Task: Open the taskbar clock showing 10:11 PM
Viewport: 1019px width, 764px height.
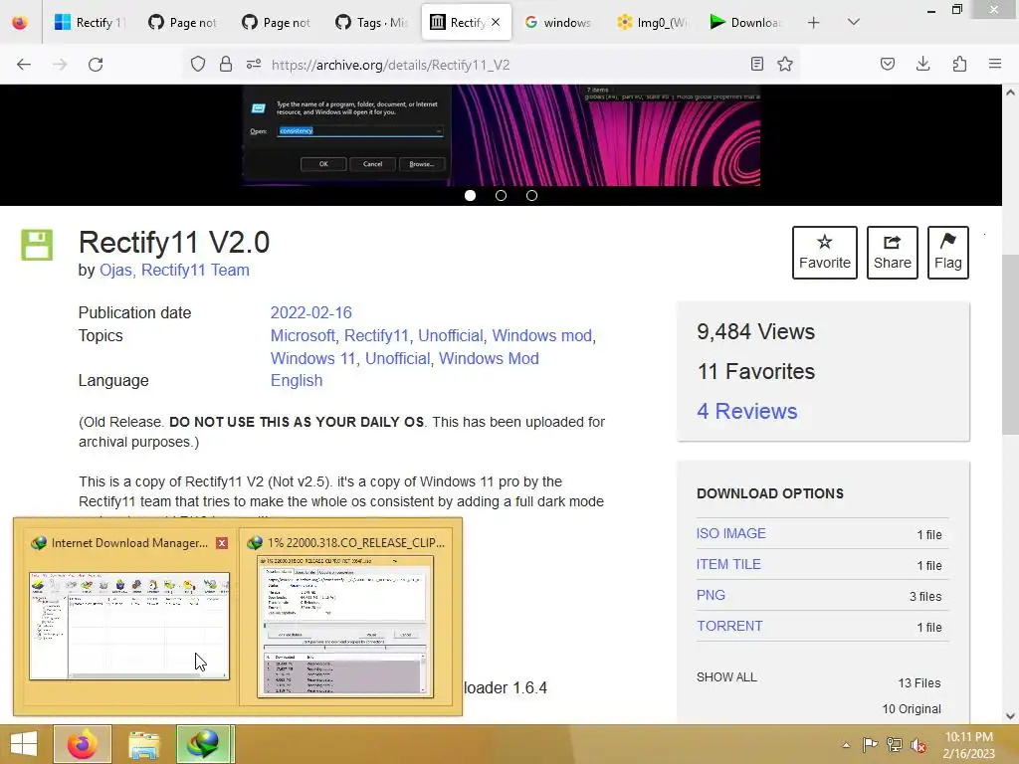Action: click(x=969, y=745)
